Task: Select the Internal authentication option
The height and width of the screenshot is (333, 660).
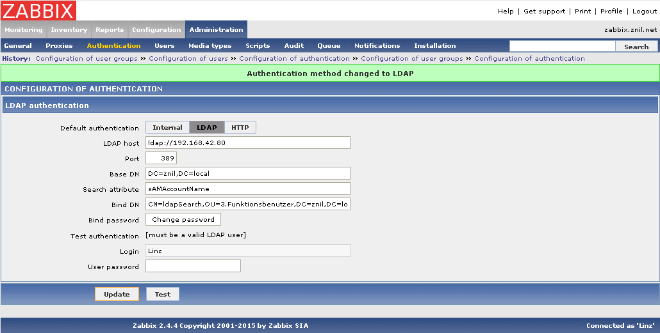Action: pyautogui.click(x=167, y=128)
